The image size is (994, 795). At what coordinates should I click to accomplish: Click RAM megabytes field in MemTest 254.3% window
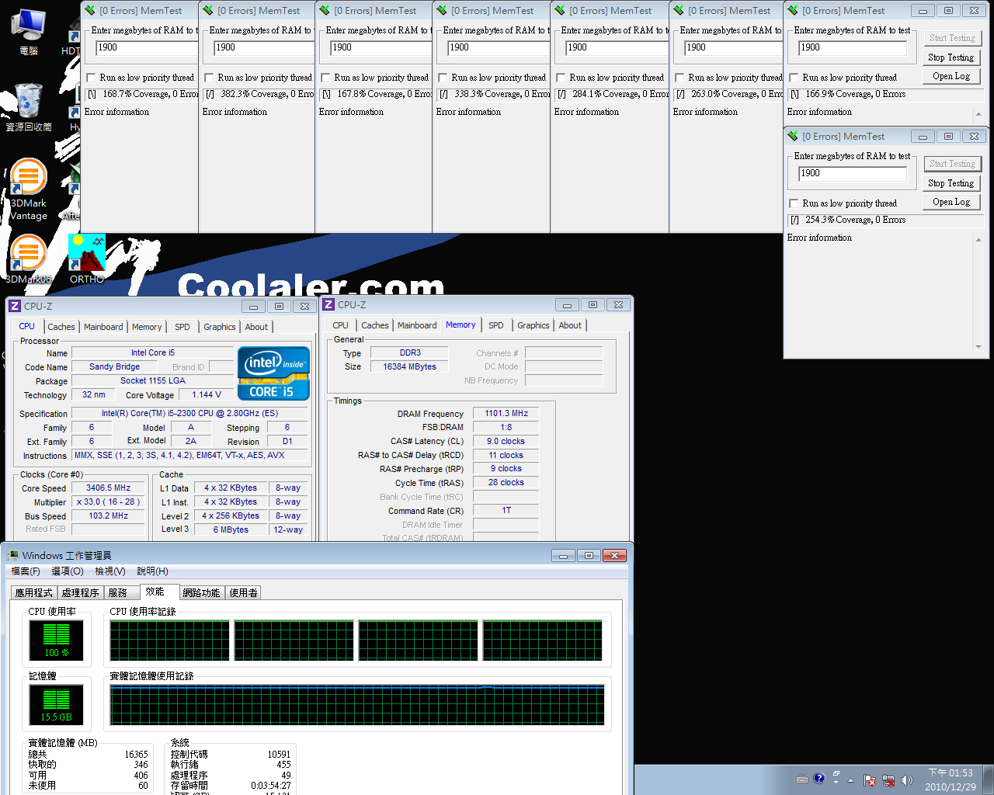[853, 174]
